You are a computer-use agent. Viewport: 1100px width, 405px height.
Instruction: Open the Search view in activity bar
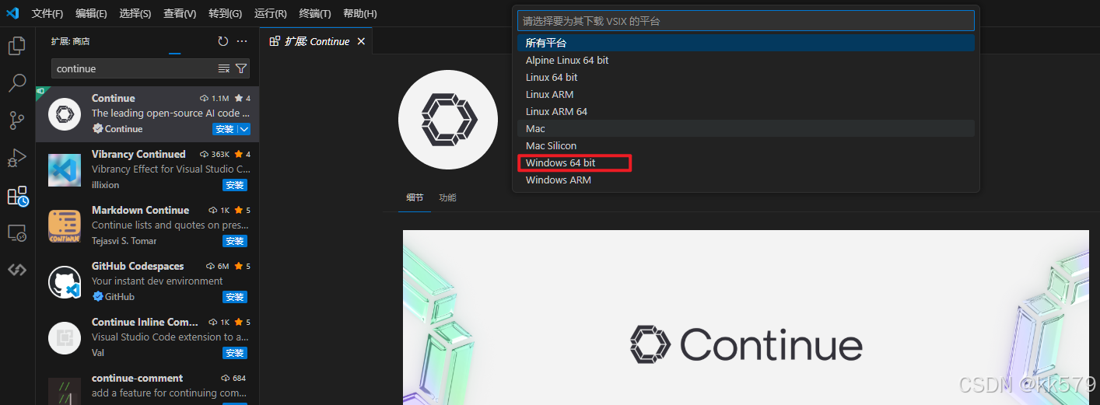pyautogui.click(x=17, y=82)
